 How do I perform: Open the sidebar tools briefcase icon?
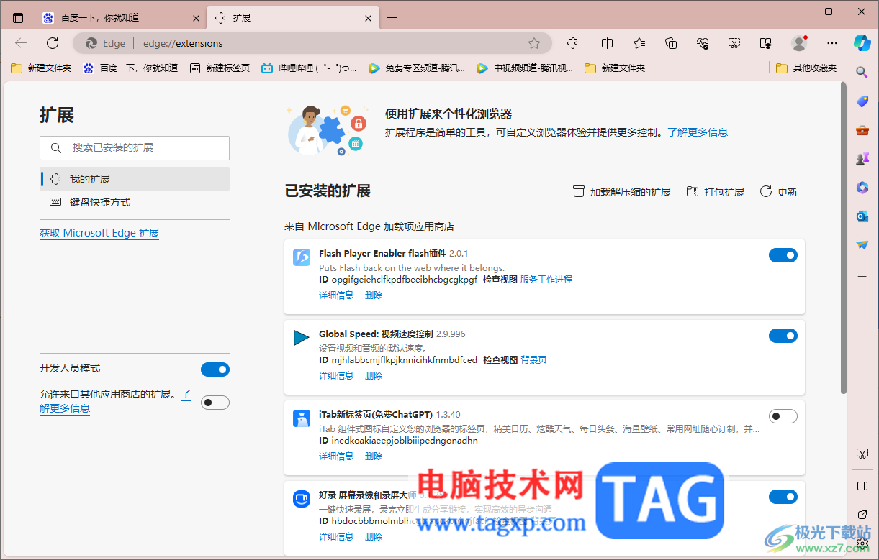point(862,130)
